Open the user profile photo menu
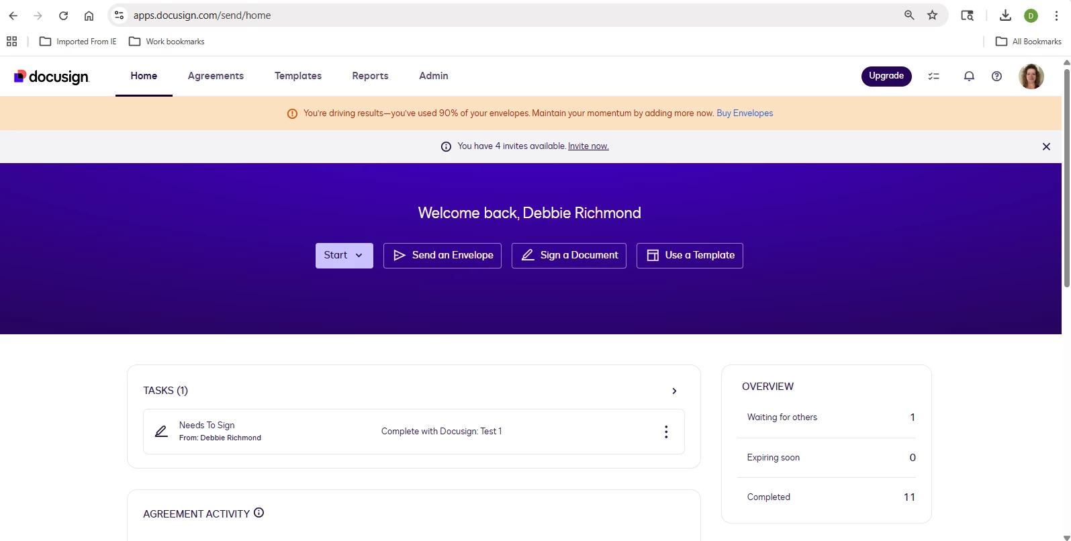The width and height of the screenshot is (1071, 541). pyautogui.click(x=1031, y=77)
